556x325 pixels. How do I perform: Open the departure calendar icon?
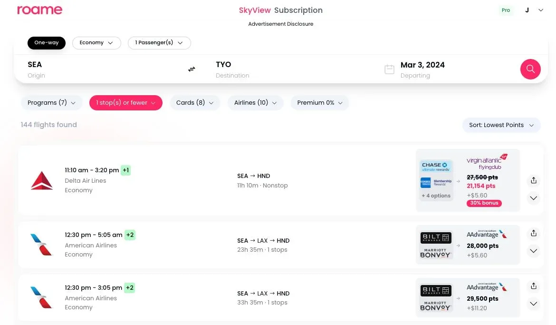coord(389,69)
